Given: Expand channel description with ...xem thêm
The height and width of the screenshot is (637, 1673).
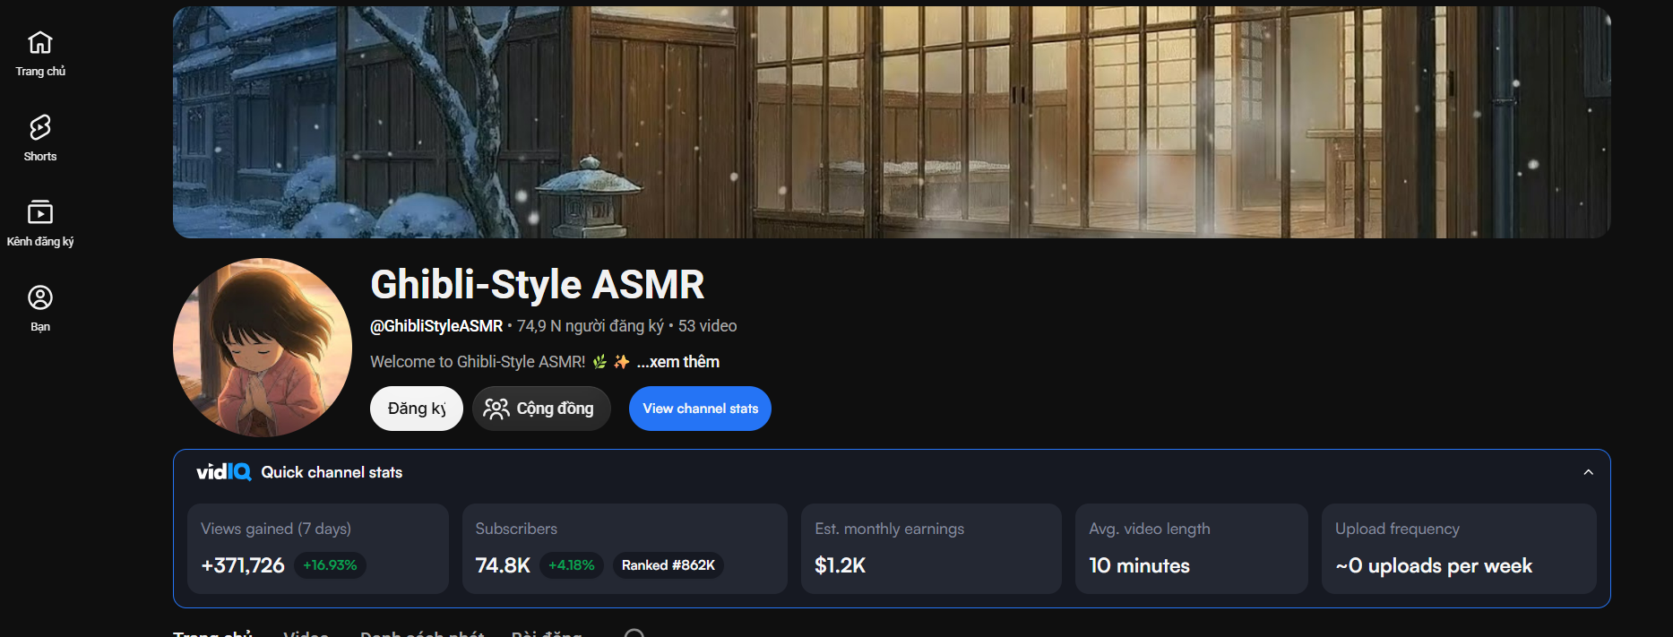Looking at the screenshot, I should [678, 362].
